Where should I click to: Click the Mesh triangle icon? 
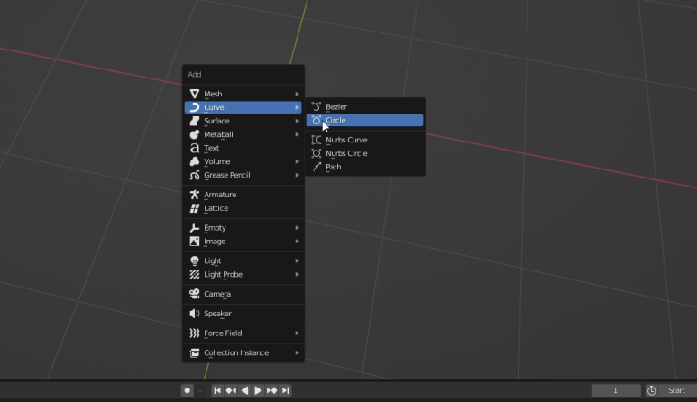tap(194, 94)
